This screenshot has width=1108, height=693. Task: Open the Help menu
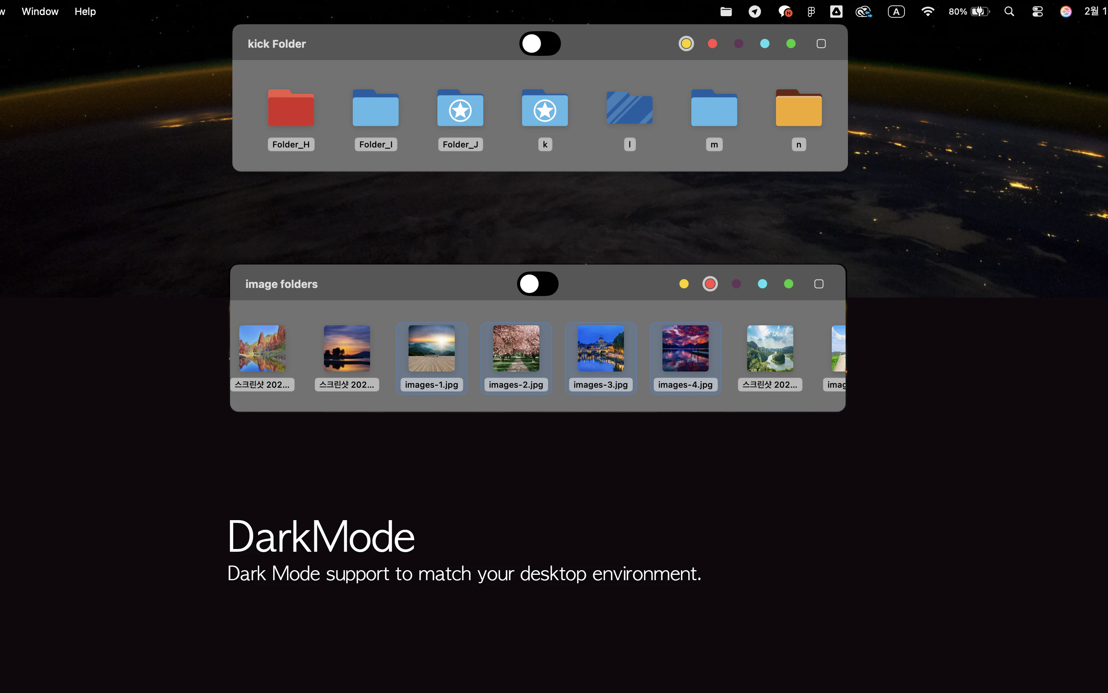85,12
